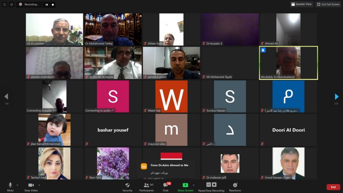
Task: Switch to Speaker View
Action: tap(301, 4)
